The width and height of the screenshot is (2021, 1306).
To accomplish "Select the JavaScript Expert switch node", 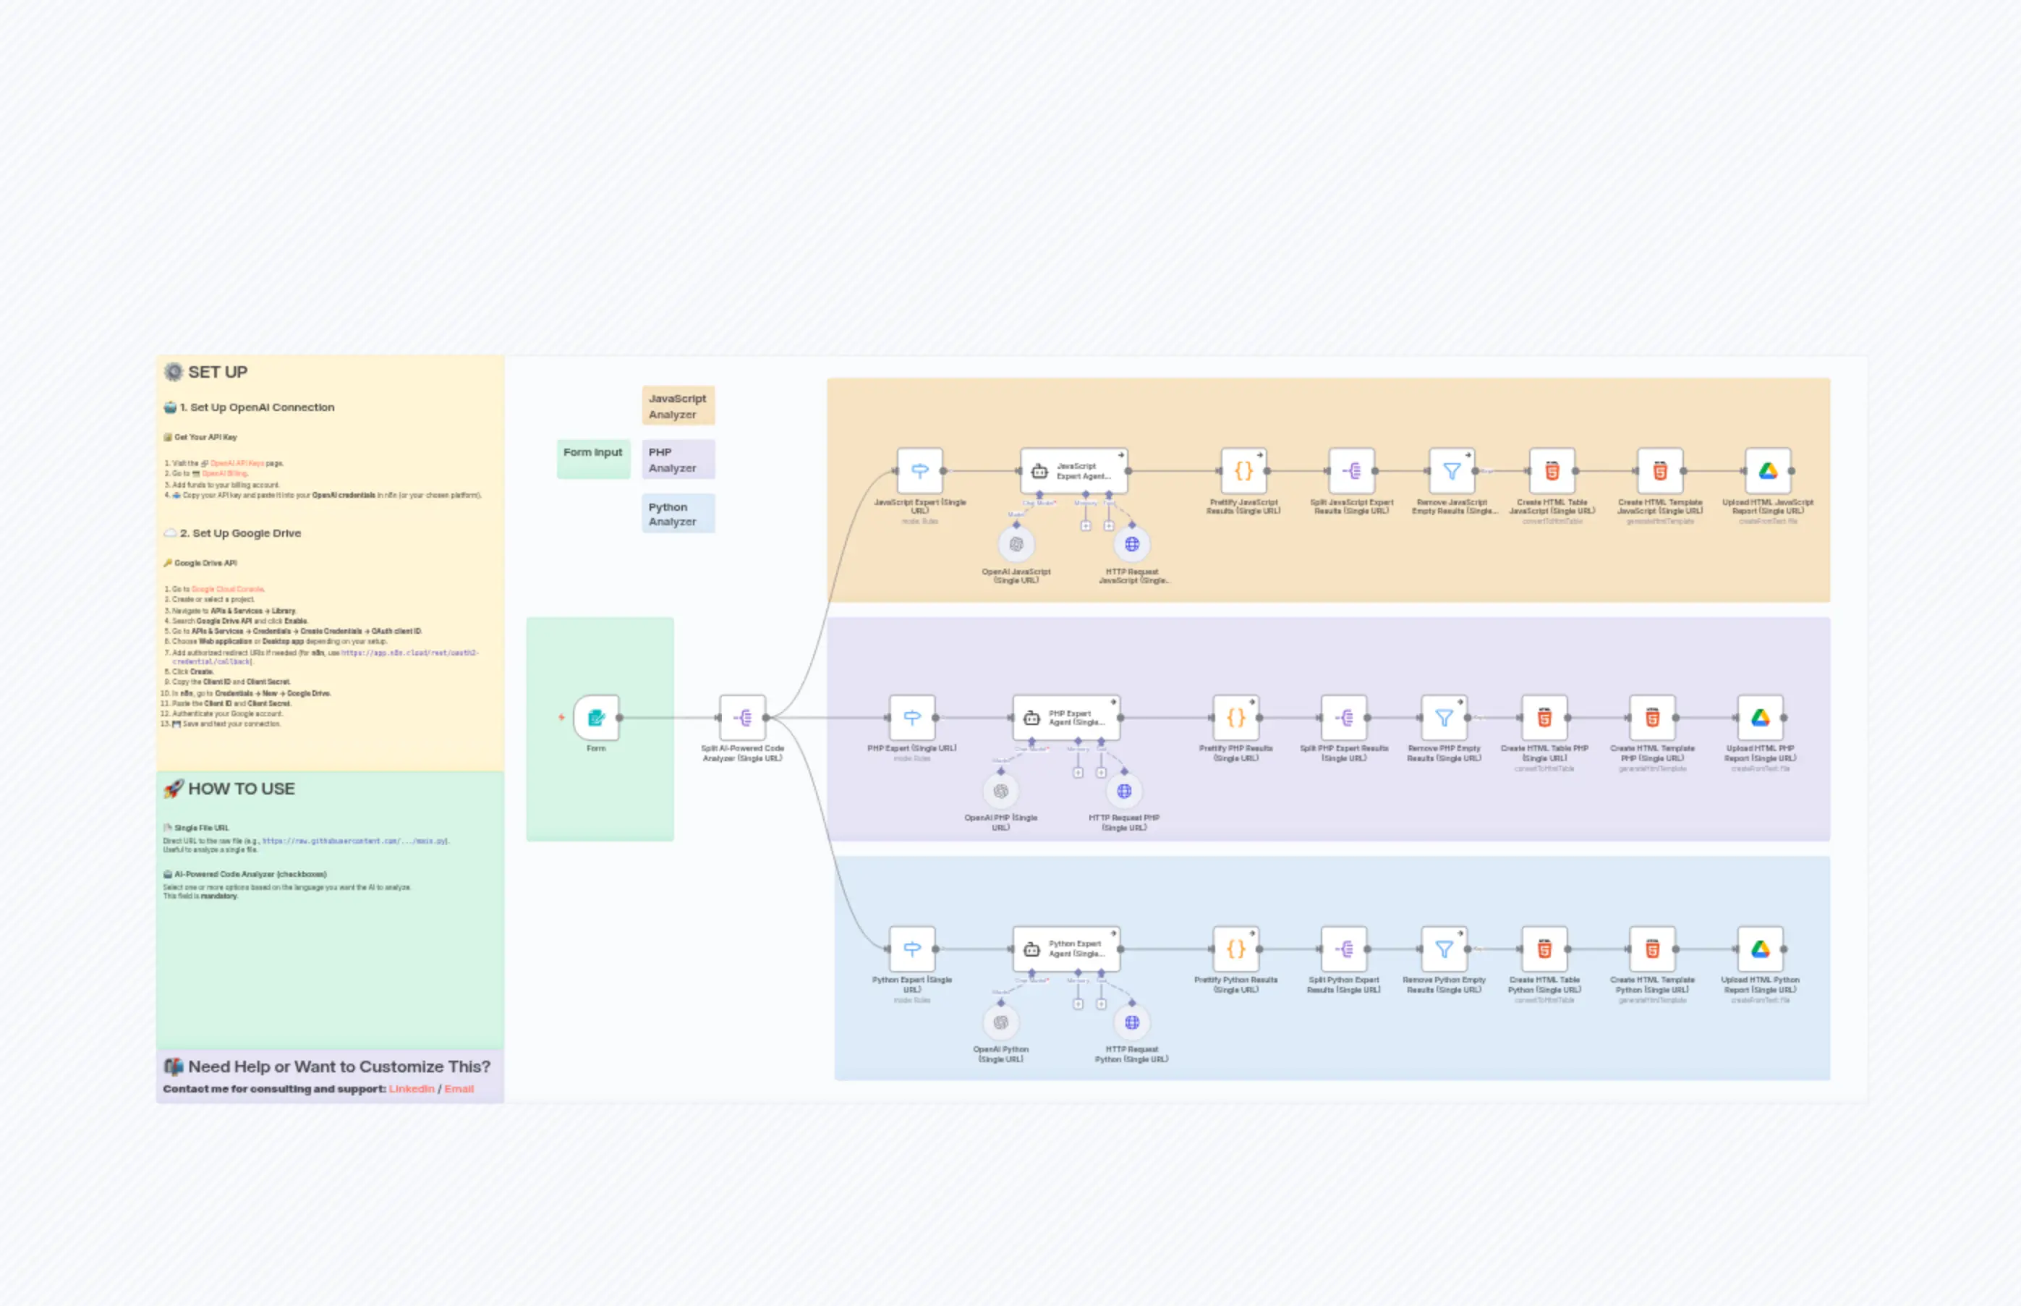I will (x=920, y=471).
